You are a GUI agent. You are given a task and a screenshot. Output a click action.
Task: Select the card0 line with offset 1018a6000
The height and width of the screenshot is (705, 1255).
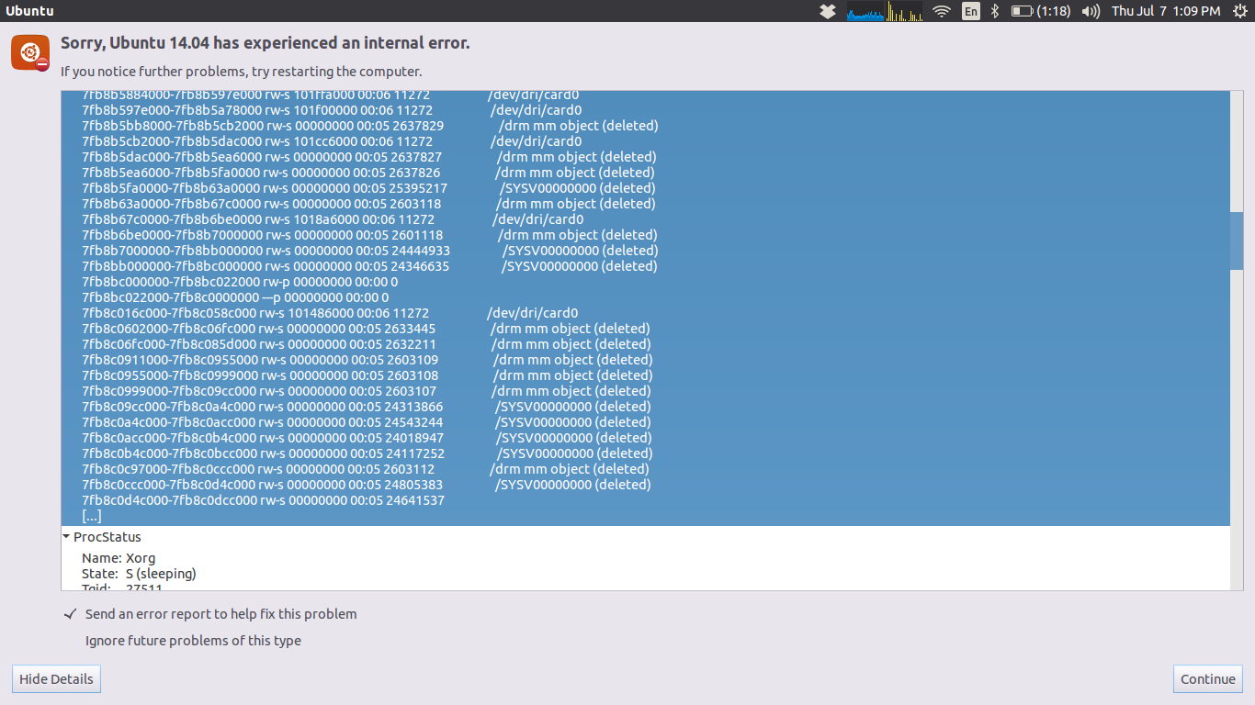pos(333,219)
